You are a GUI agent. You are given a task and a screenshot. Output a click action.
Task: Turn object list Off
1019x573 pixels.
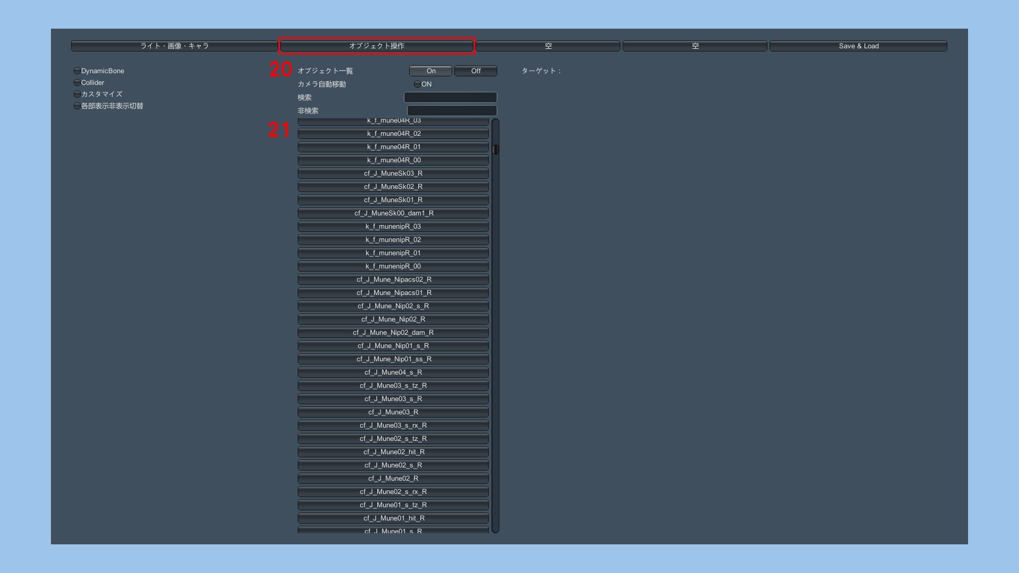(476, 71)
